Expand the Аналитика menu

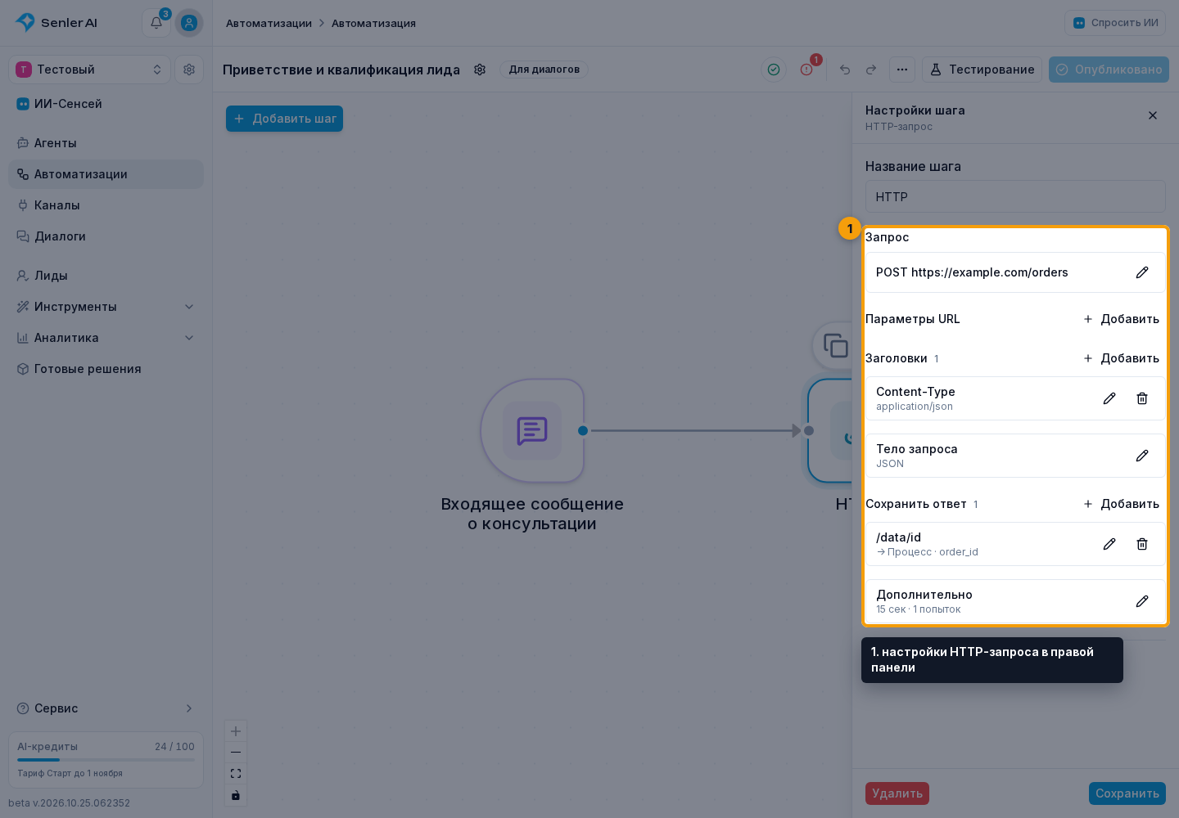coord(106,338)
